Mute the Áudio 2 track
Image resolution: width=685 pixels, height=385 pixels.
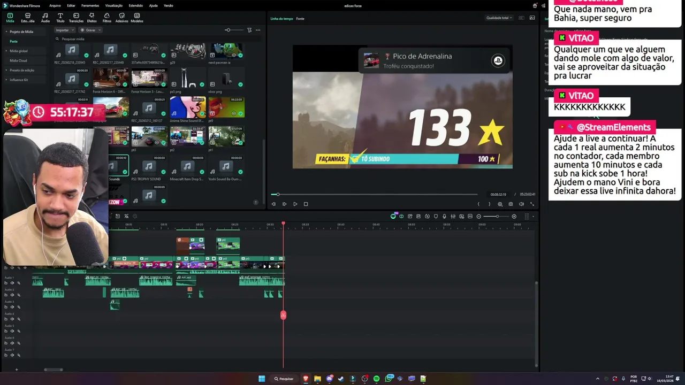(12, 295)
